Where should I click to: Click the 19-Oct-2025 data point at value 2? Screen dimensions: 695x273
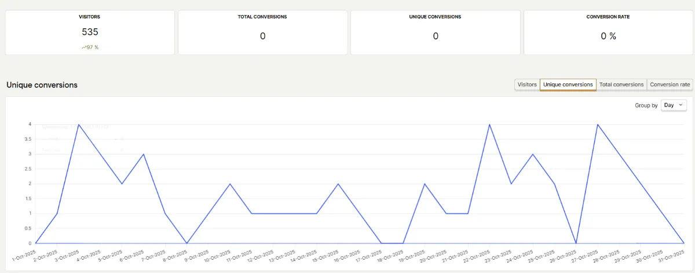point(425,184)
